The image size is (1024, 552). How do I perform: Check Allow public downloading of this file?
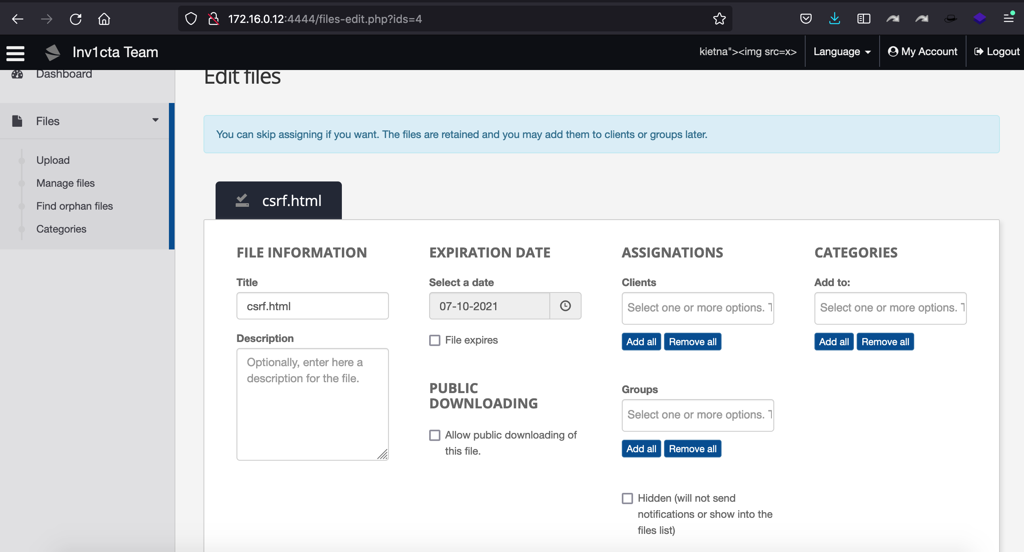(435, 435)
